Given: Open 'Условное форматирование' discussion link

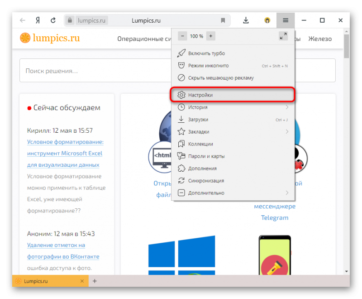Looking at the screenshot, I should 65,154.
